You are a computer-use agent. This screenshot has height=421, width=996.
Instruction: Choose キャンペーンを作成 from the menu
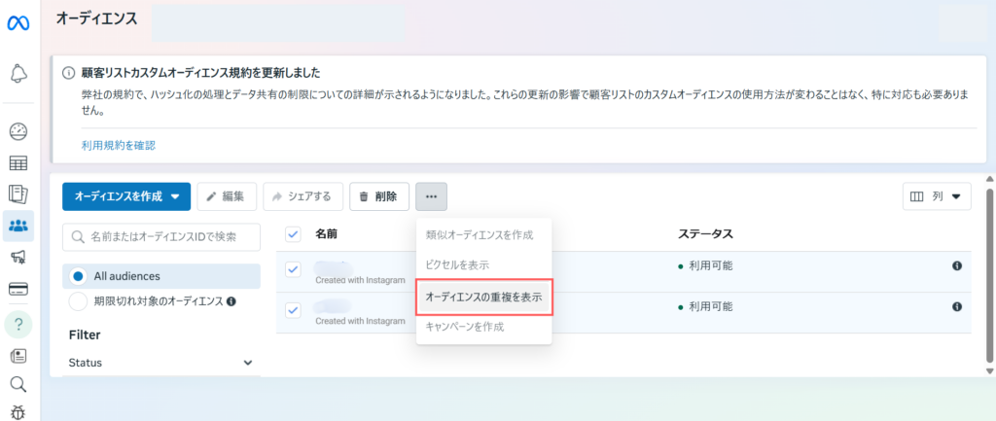click(x=465, y=327)
